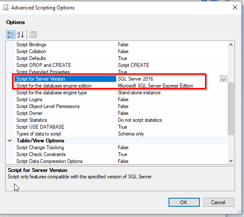Screen dimensions: 244x217
Task: Toggle the Script USE DATABASE True value
Action: click(x=123, y=127)
